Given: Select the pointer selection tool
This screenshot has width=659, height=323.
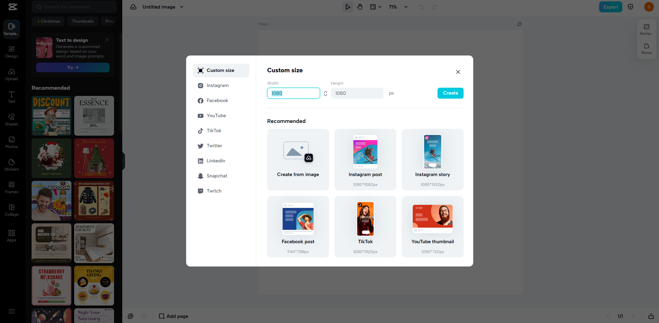Looking at the screenshot, I should point(348,7).
